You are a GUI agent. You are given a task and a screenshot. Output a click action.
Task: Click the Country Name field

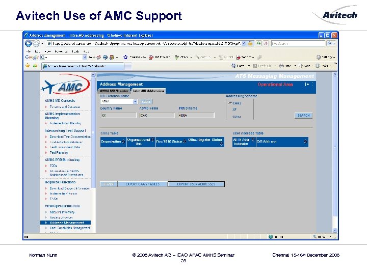pyautogui.click(x=118, y=115)
